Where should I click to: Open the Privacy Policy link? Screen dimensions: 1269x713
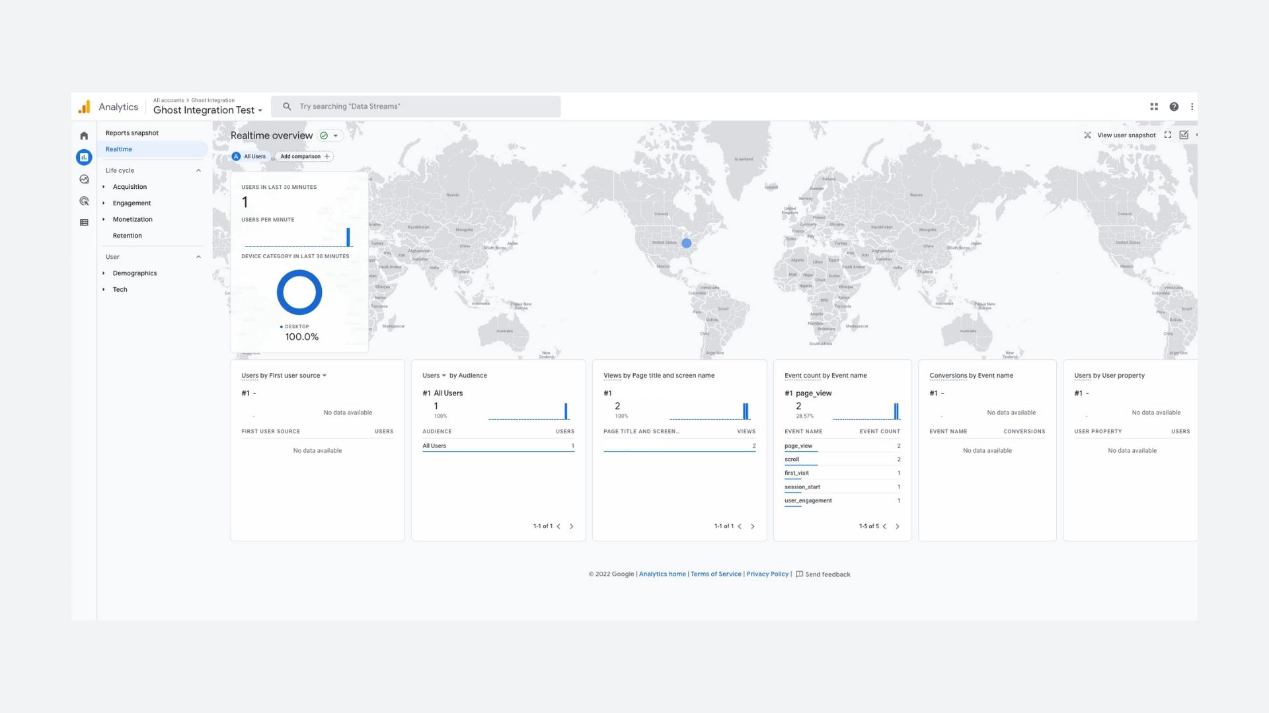click(767, 574)
